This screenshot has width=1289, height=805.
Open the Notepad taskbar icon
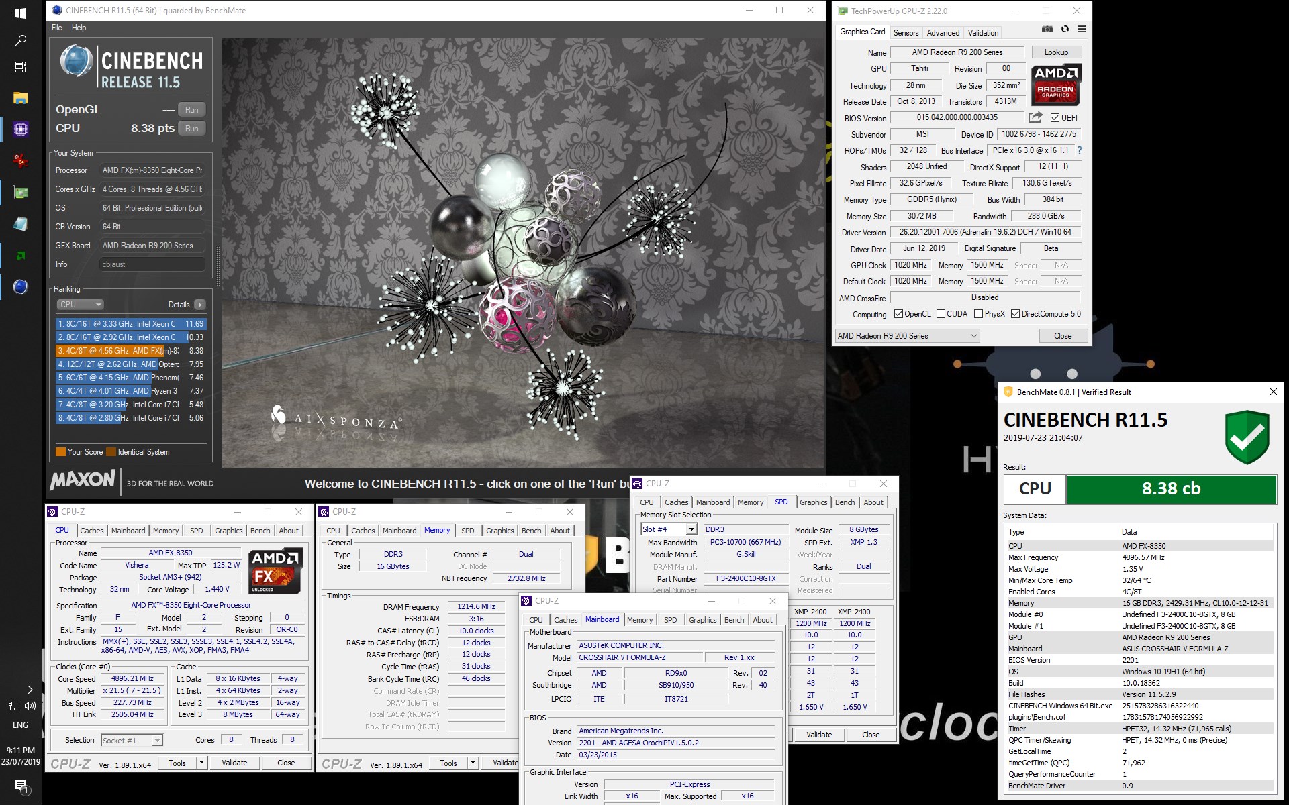(x=21, y=224)
